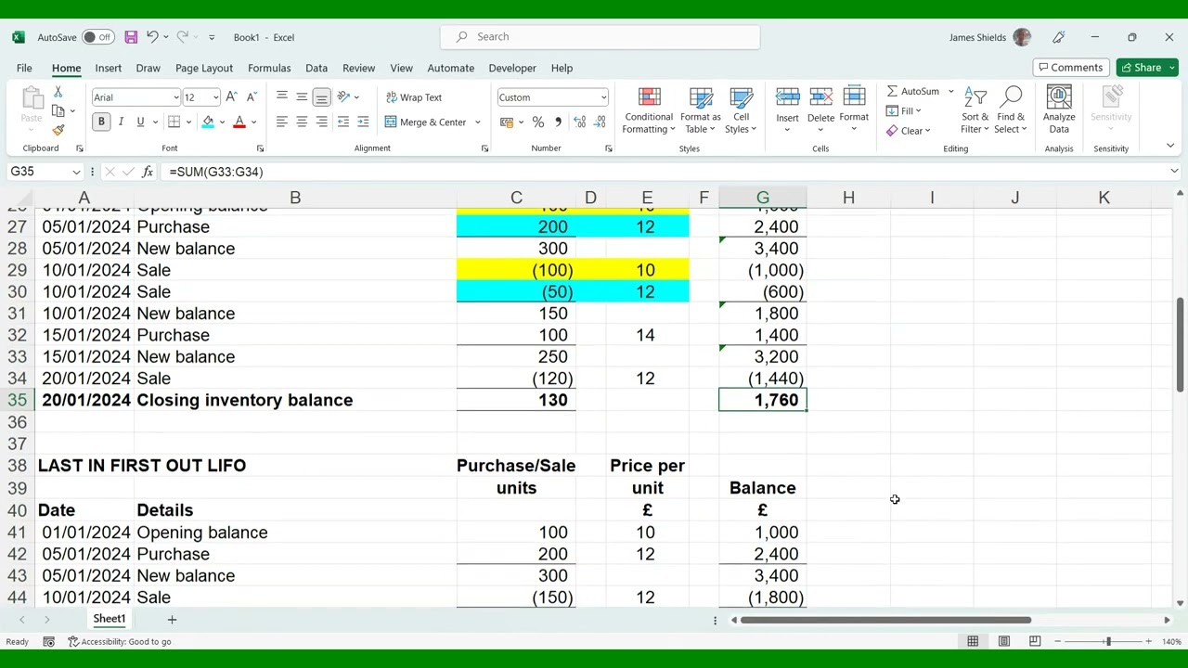Click in the Search box
The image size is (1188, 668).
tap(600, 37)
